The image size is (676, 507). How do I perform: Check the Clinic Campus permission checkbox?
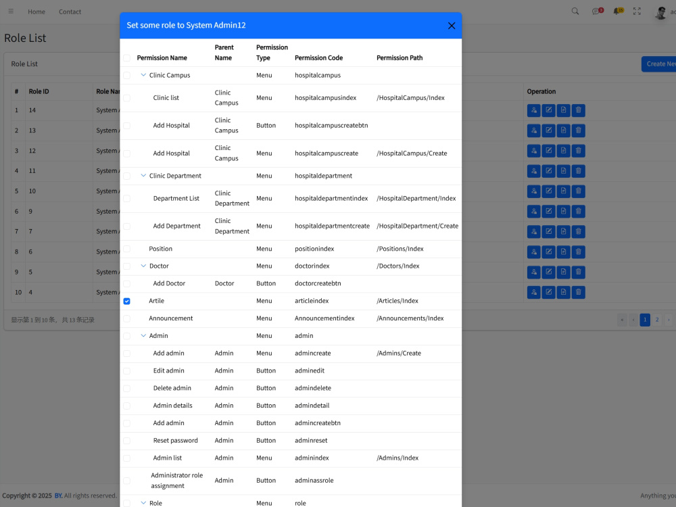pyautogui.click(x=127, y=76)
